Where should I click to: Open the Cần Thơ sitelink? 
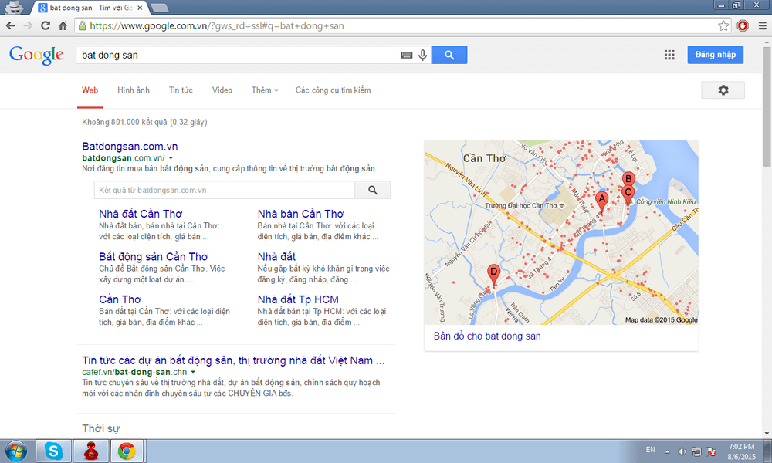click(120, 299)
